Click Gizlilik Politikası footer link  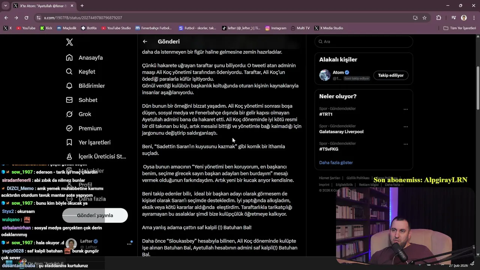[358, 178]
